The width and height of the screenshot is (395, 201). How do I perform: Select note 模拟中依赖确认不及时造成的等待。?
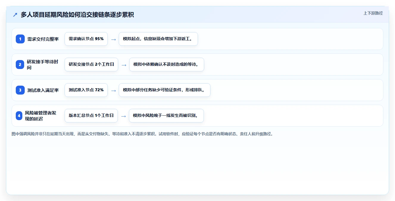point(167,65)
